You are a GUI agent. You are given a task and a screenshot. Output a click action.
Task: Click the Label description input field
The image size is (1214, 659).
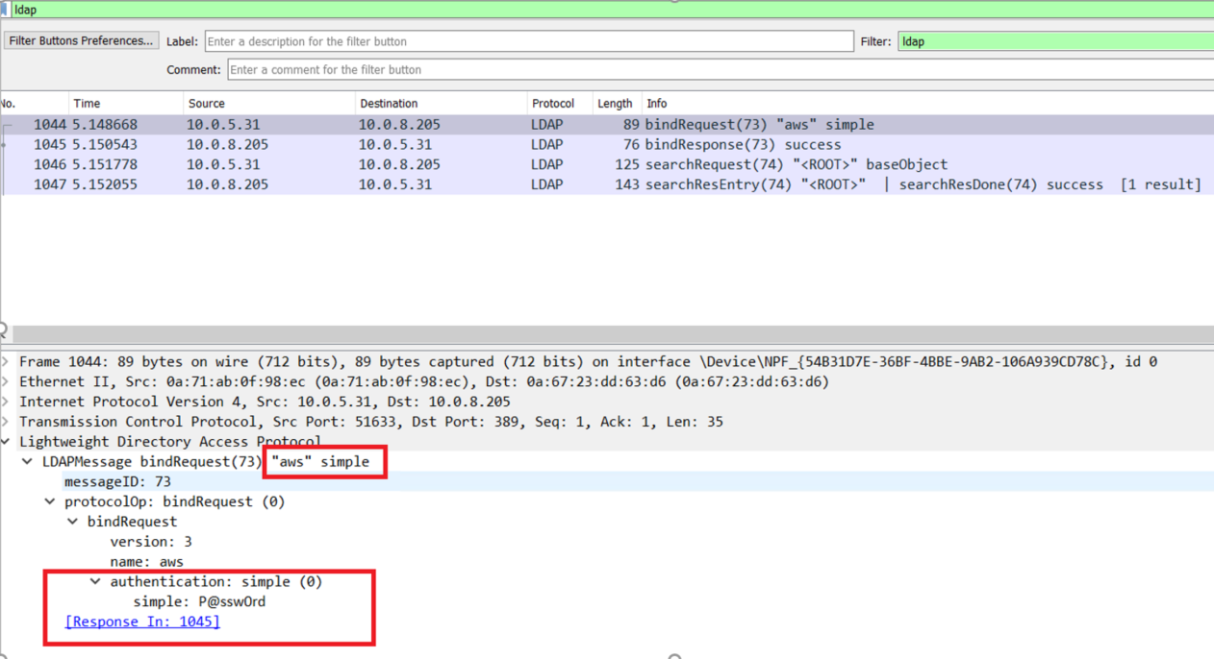pyautogui.click(x=529, y=41)
